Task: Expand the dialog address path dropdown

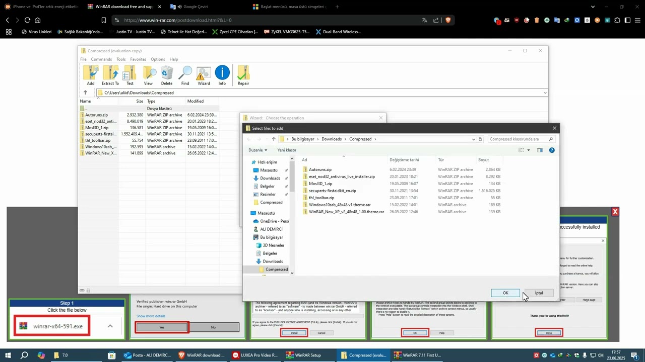Action: 473,139
